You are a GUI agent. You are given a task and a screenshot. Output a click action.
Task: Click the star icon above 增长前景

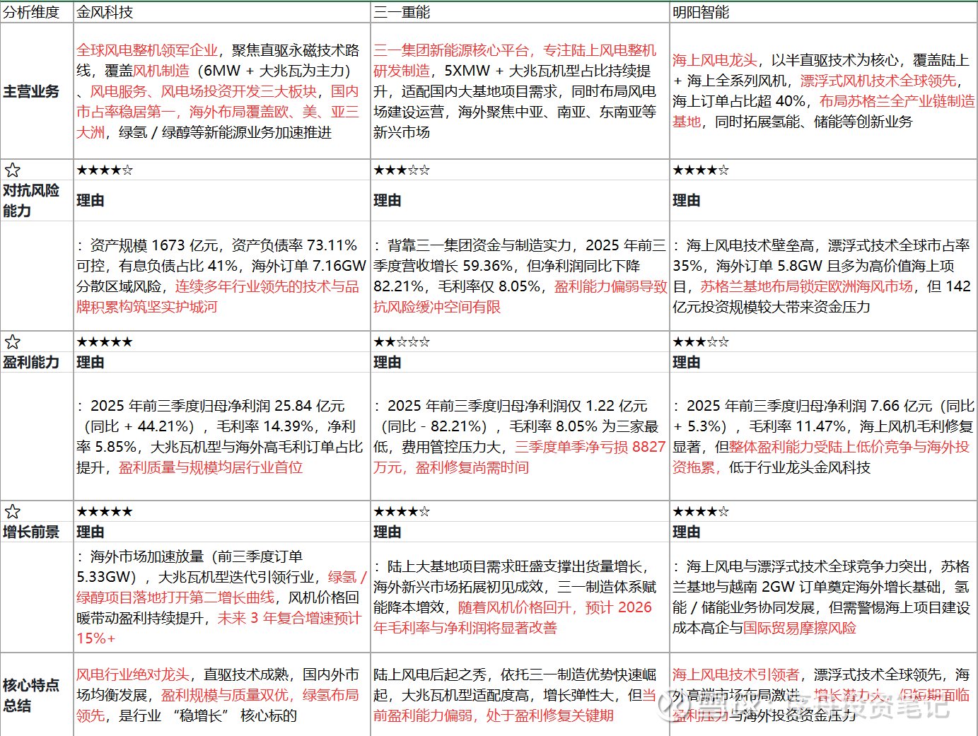[x=13, y=512]
